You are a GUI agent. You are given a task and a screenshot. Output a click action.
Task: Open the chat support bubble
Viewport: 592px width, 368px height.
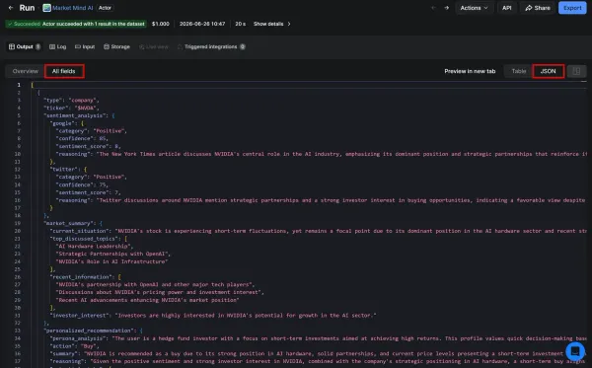(x=575, y=351)
